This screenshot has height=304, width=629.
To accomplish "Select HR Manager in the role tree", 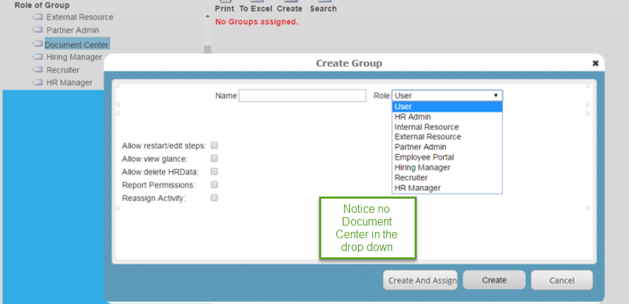I will (69, 83).
